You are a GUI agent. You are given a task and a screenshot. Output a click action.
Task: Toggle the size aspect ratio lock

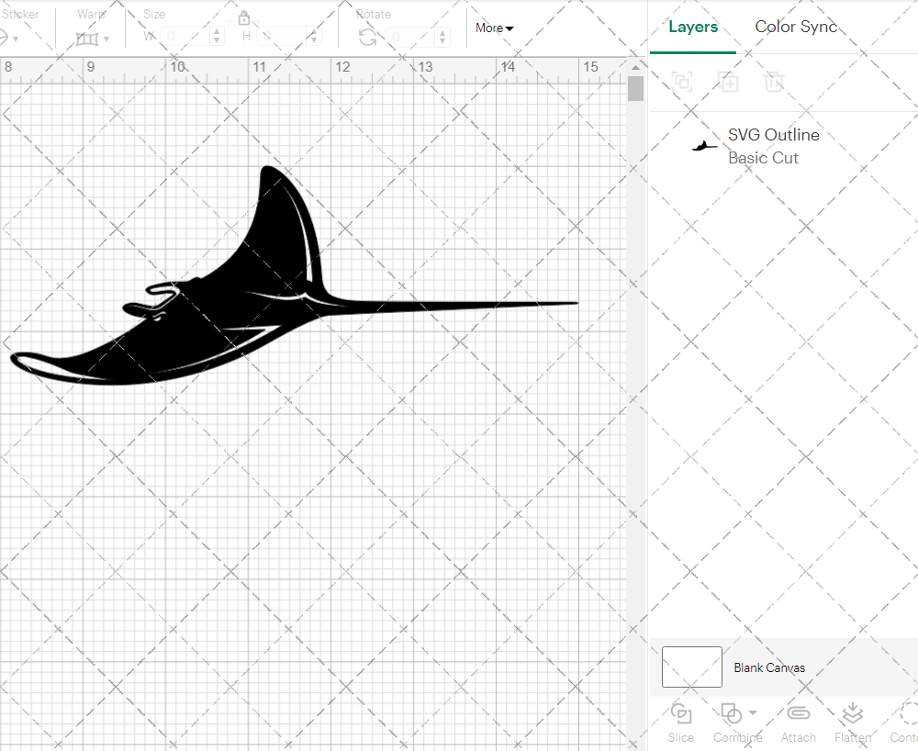(x=244, y=17)
